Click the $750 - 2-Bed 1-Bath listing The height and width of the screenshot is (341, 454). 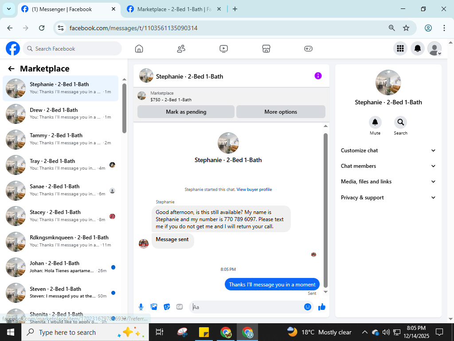pyautogui.click(x=171, y=99)
